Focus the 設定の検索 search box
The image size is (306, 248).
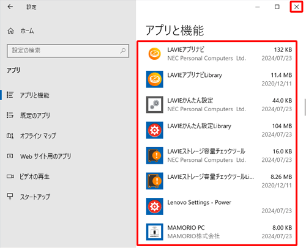pos(68,51)
